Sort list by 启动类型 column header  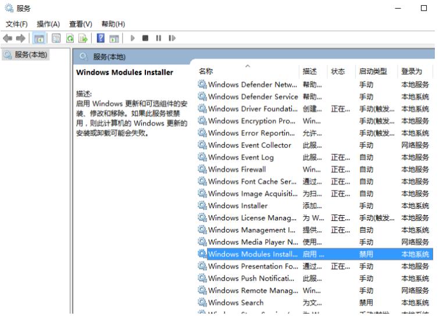[x=373, y=71]
